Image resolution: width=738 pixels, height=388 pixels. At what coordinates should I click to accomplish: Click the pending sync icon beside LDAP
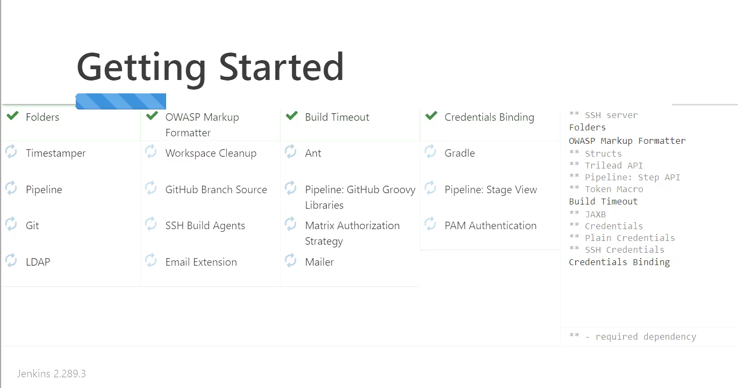[x=11, y=261]
